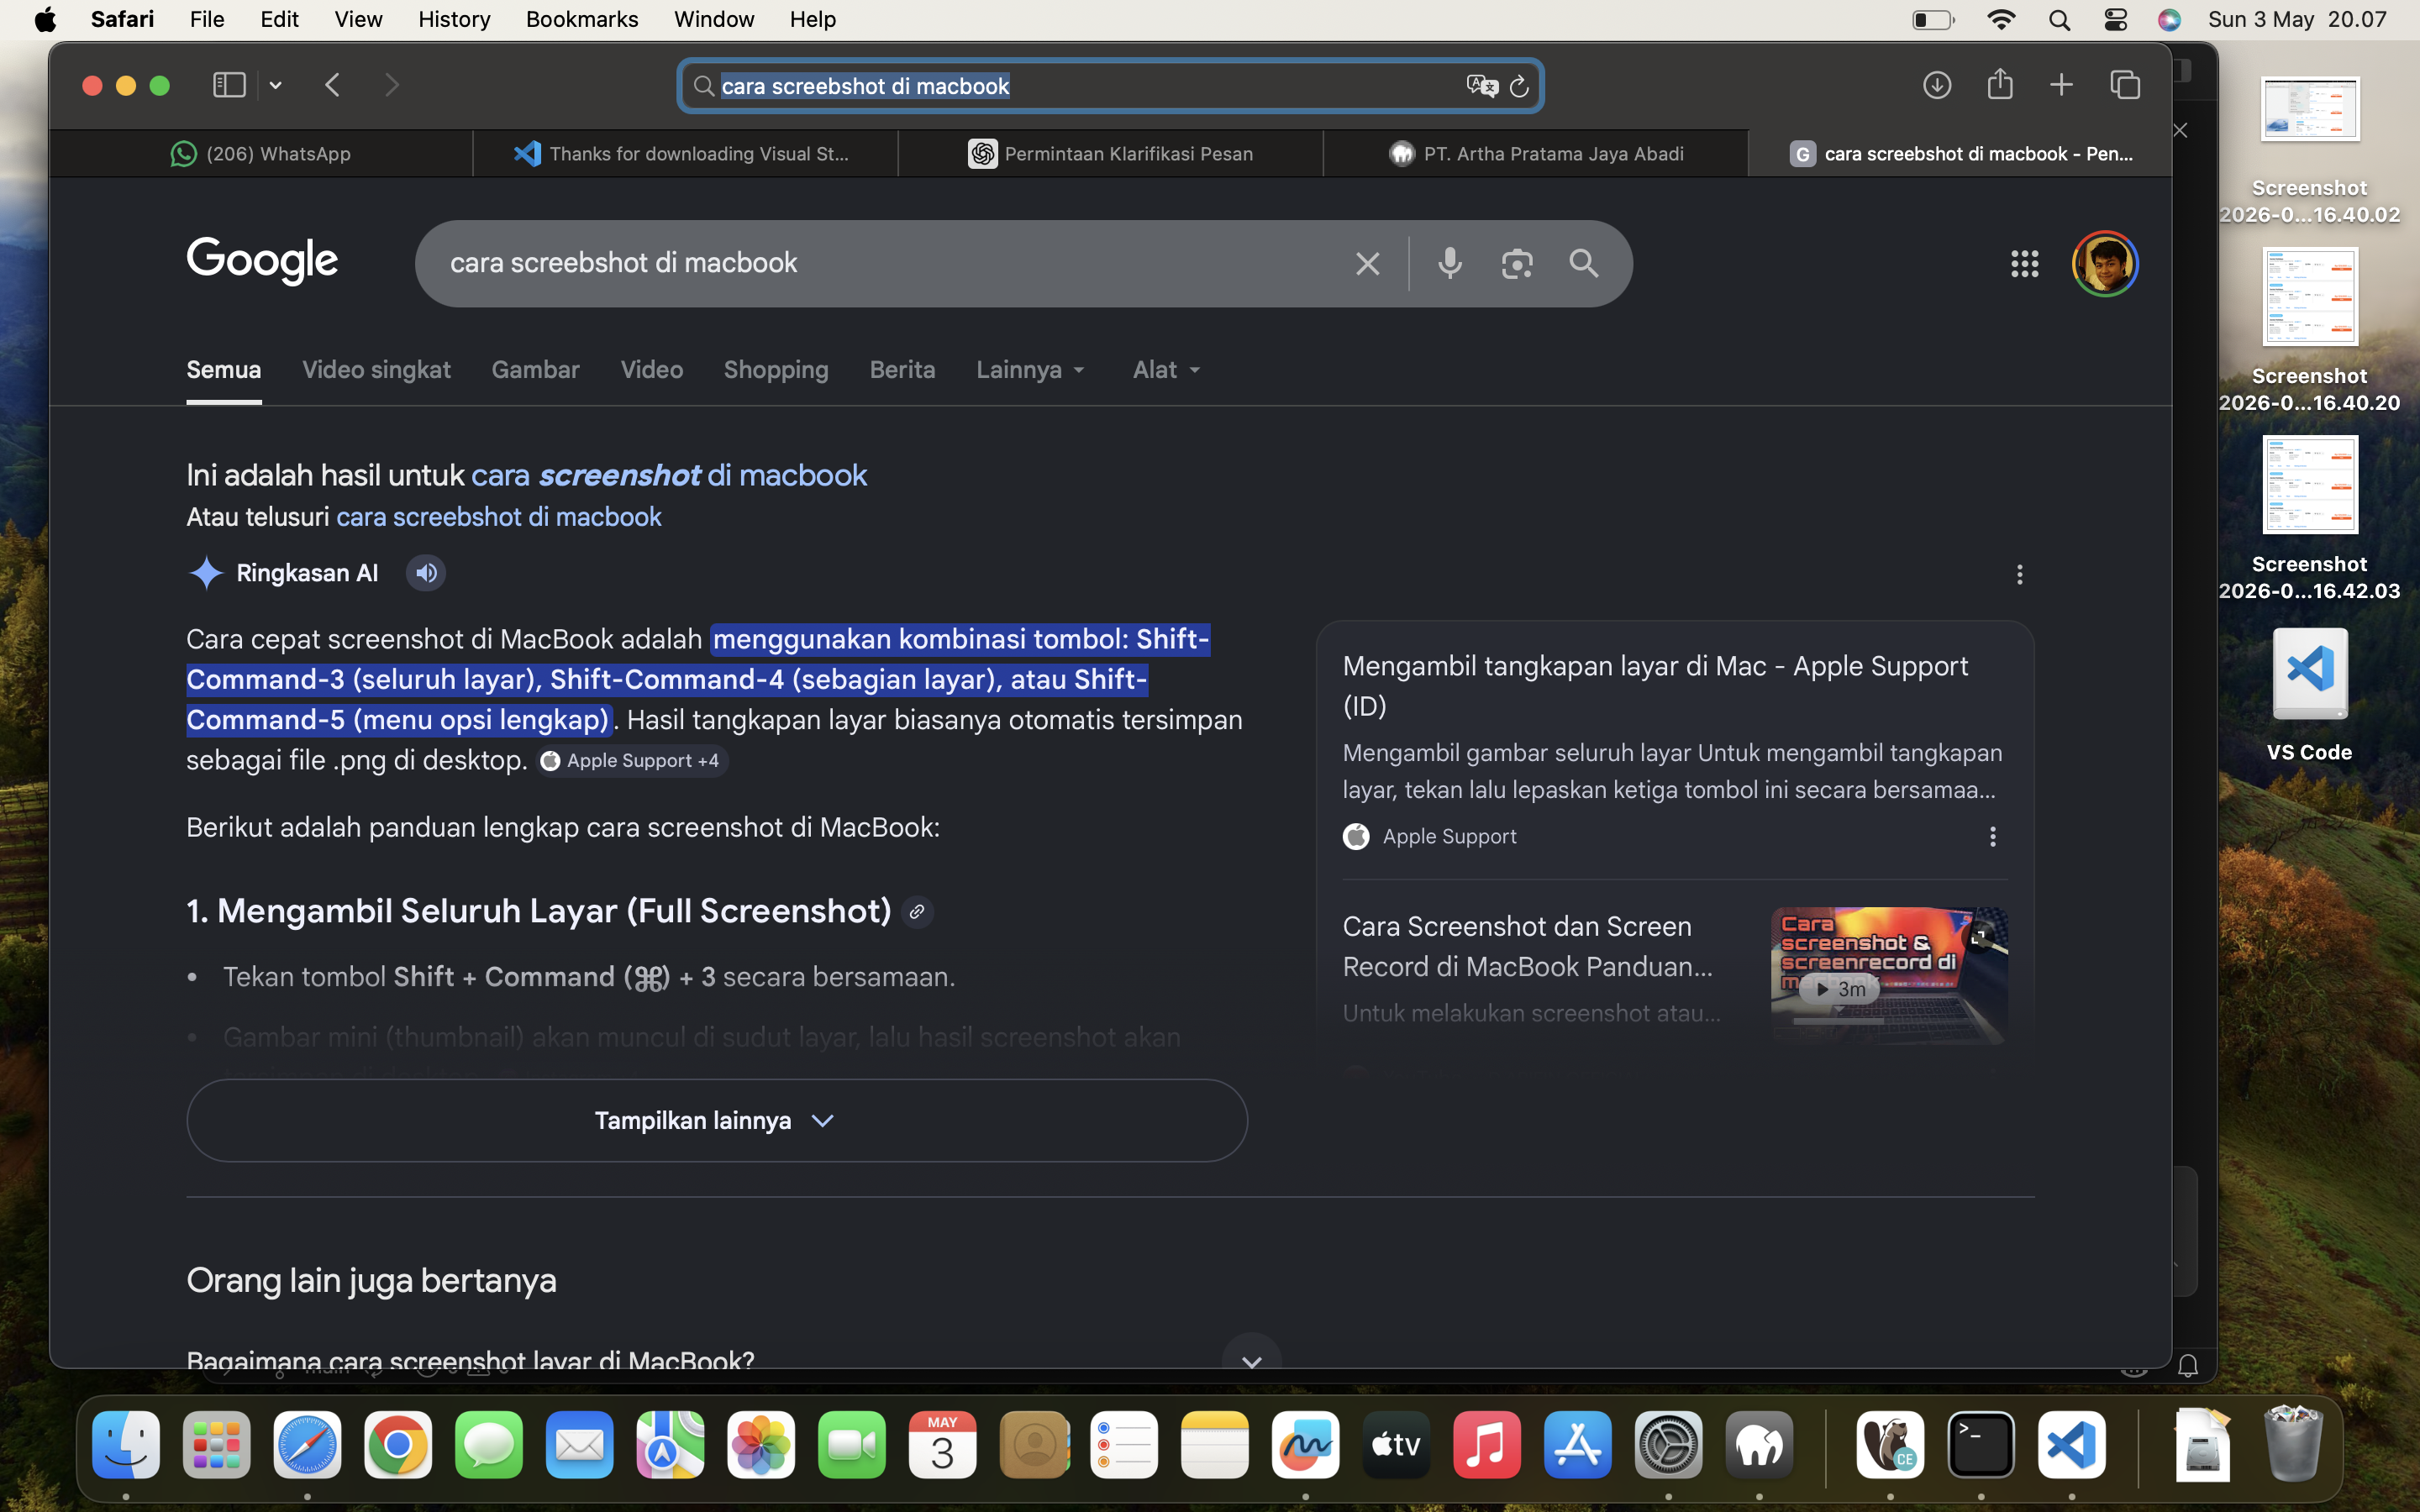2420x1512 pixels.
Task: Play the 3m screenshot tutorial video thumbnail
Action: point(1888,976)
